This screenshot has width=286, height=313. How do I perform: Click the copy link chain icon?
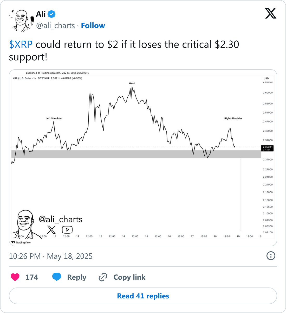coord(103,277)
